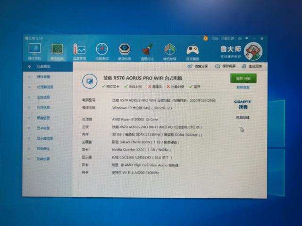Screen dimensions: 302x226
Task: Select the 硬件检测 hardware detection icon
Action: click(57, 50)
